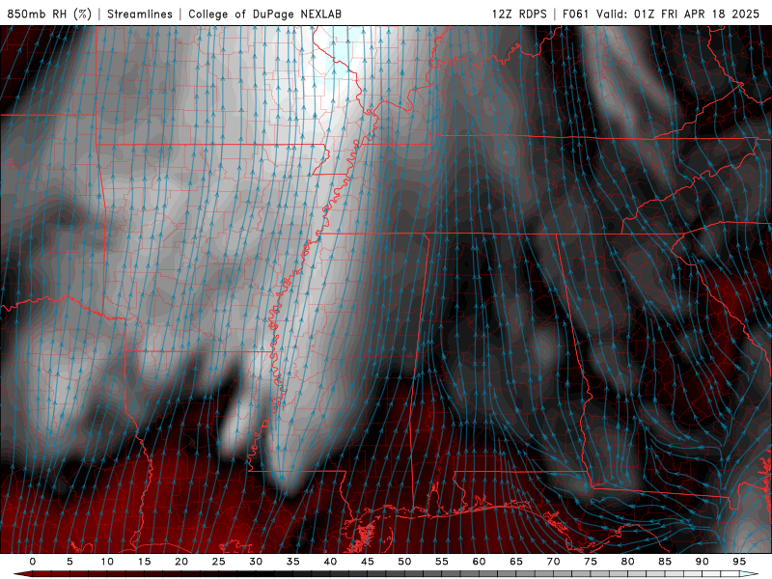
Task: Click the "0" label on the color scale
Action: (x=33, y=562)
